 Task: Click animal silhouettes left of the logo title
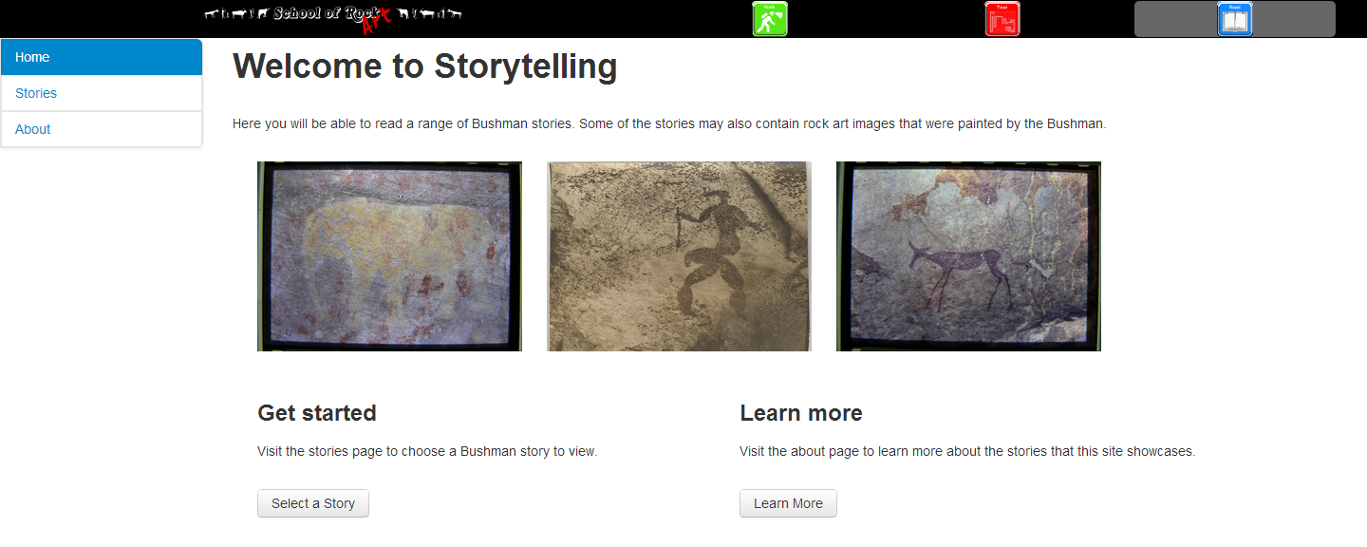point(236,13)
